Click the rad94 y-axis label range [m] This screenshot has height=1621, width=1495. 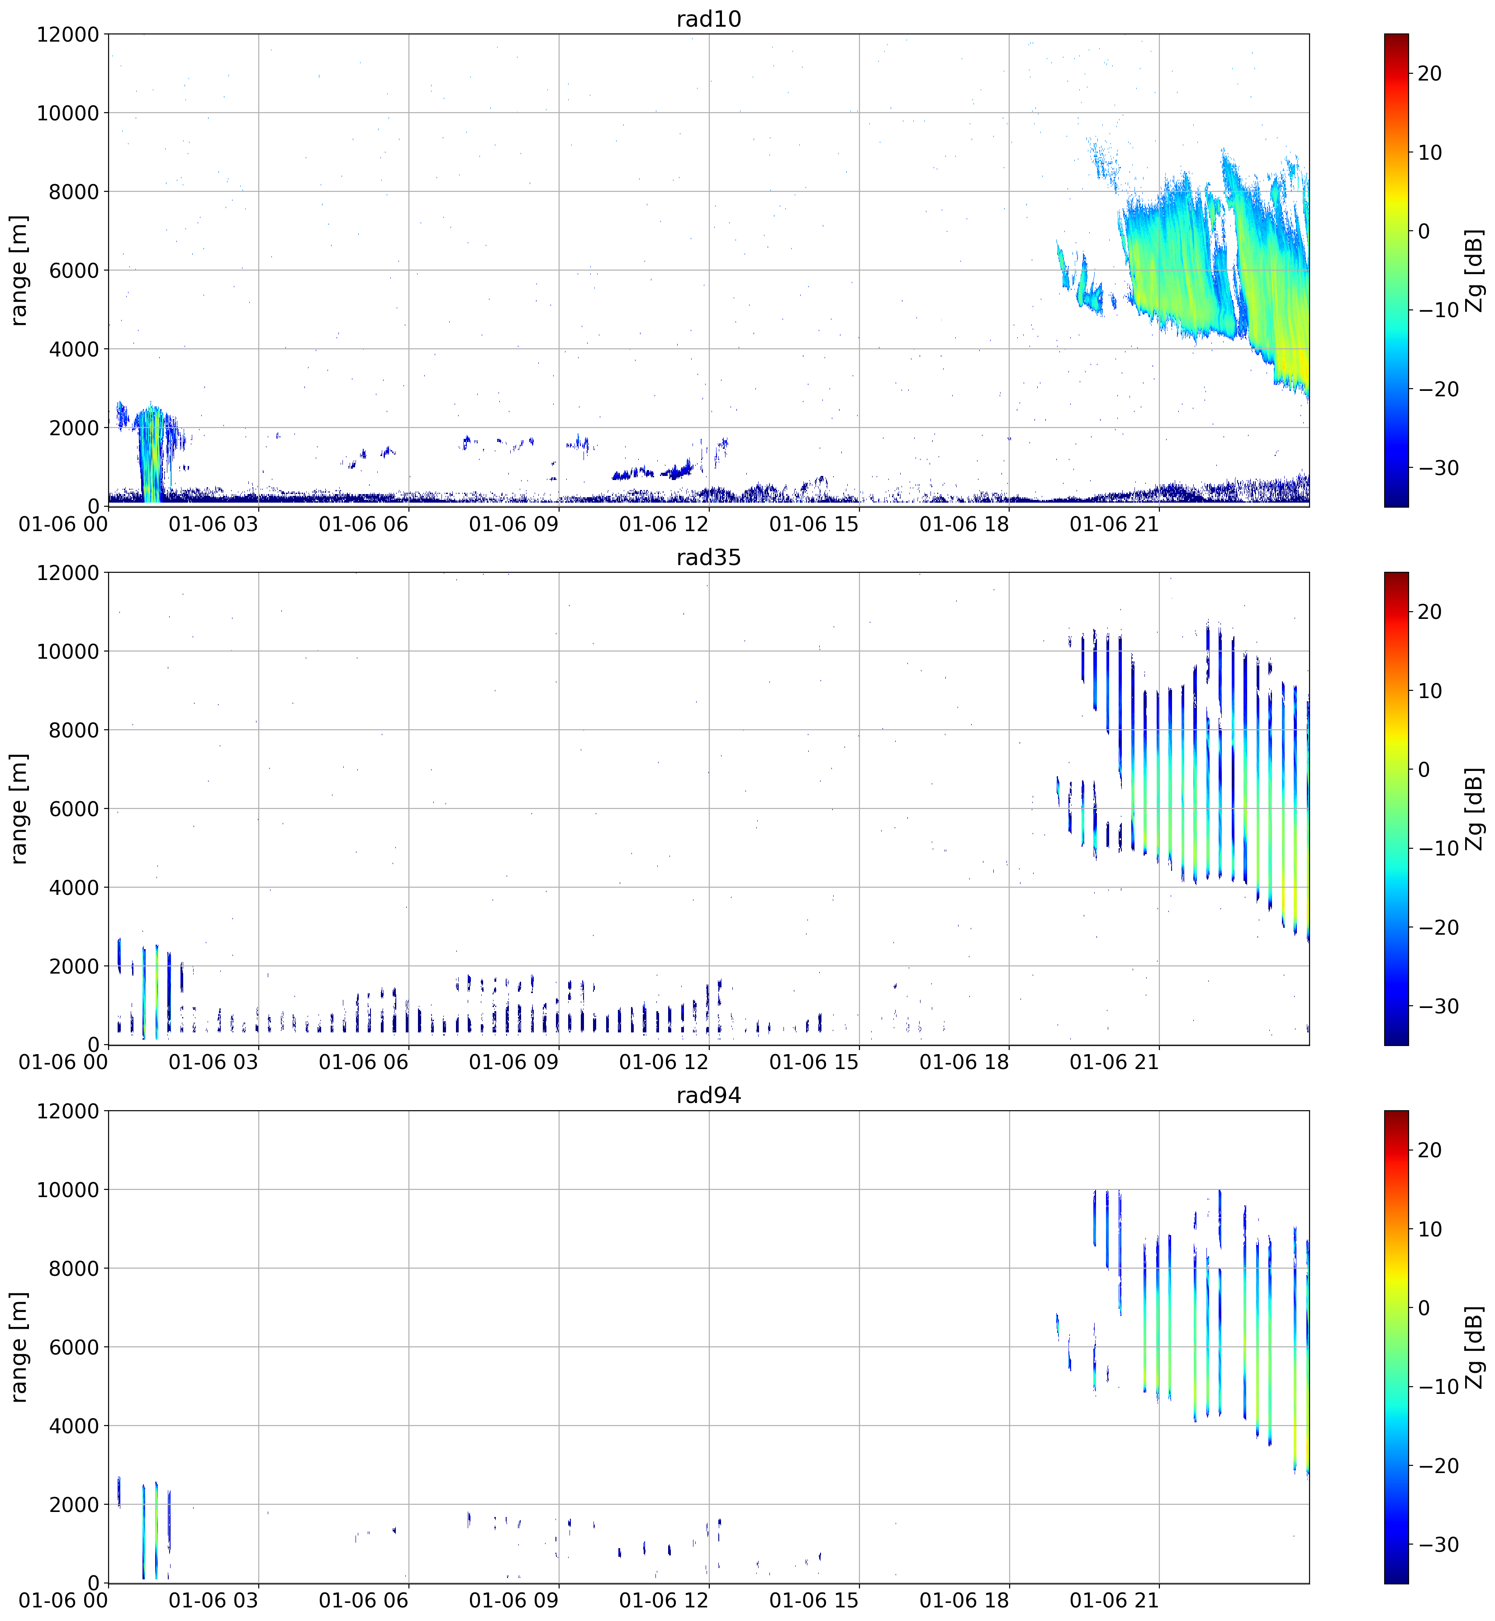(19, 1347)
